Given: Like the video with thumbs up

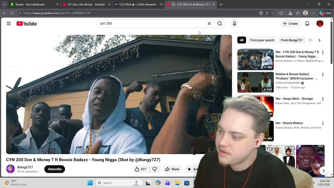Looking at the screenshot, I should click(x=140, y=169).
